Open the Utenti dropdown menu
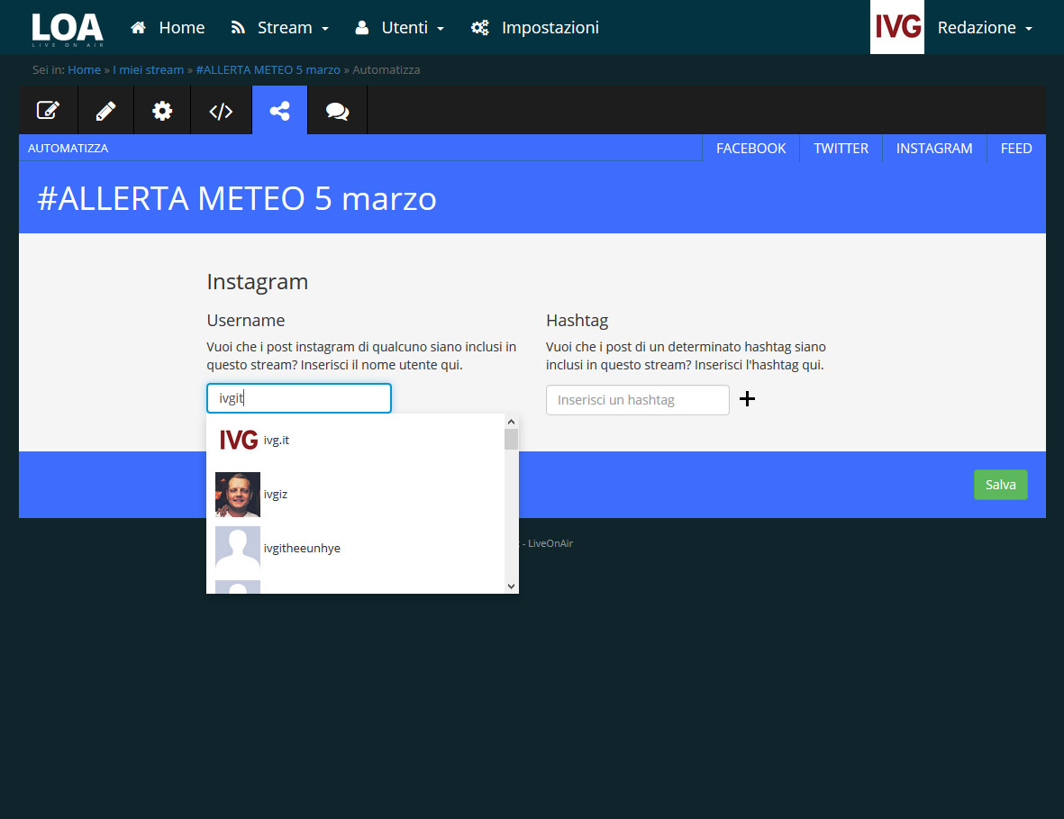This screenshot has width=1064, height=819. (x=400, y=28)
